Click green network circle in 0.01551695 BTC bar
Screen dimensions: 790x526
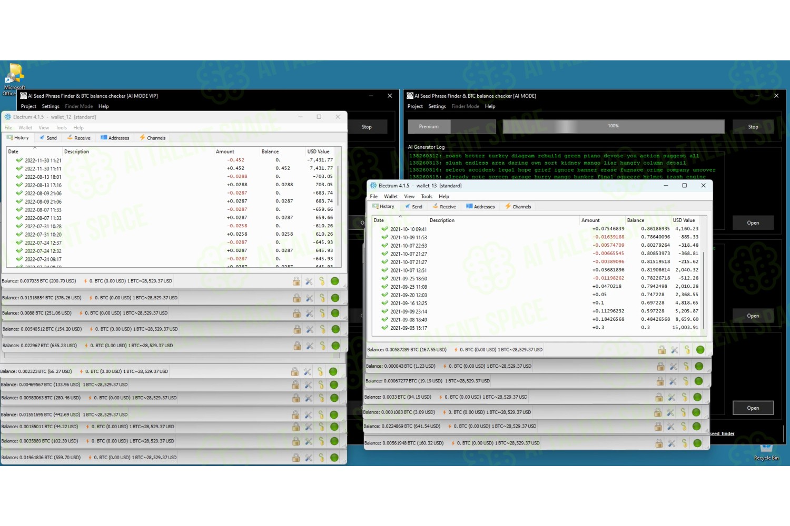pyautogui.click(x=334, y=415)
